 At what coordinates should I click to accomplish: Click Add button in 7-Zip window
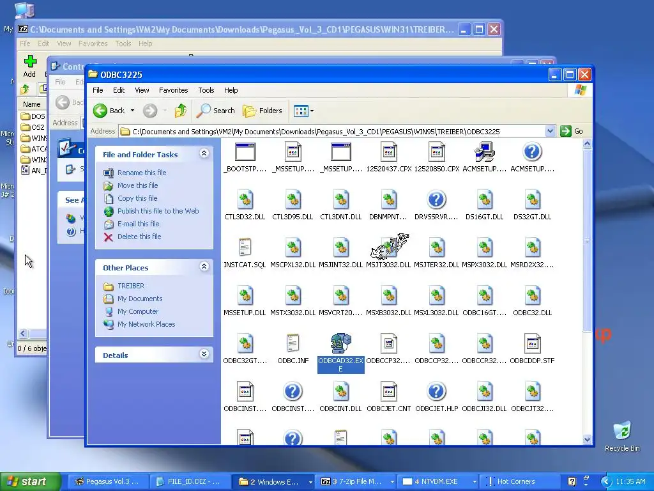click(x=29, y=66)
